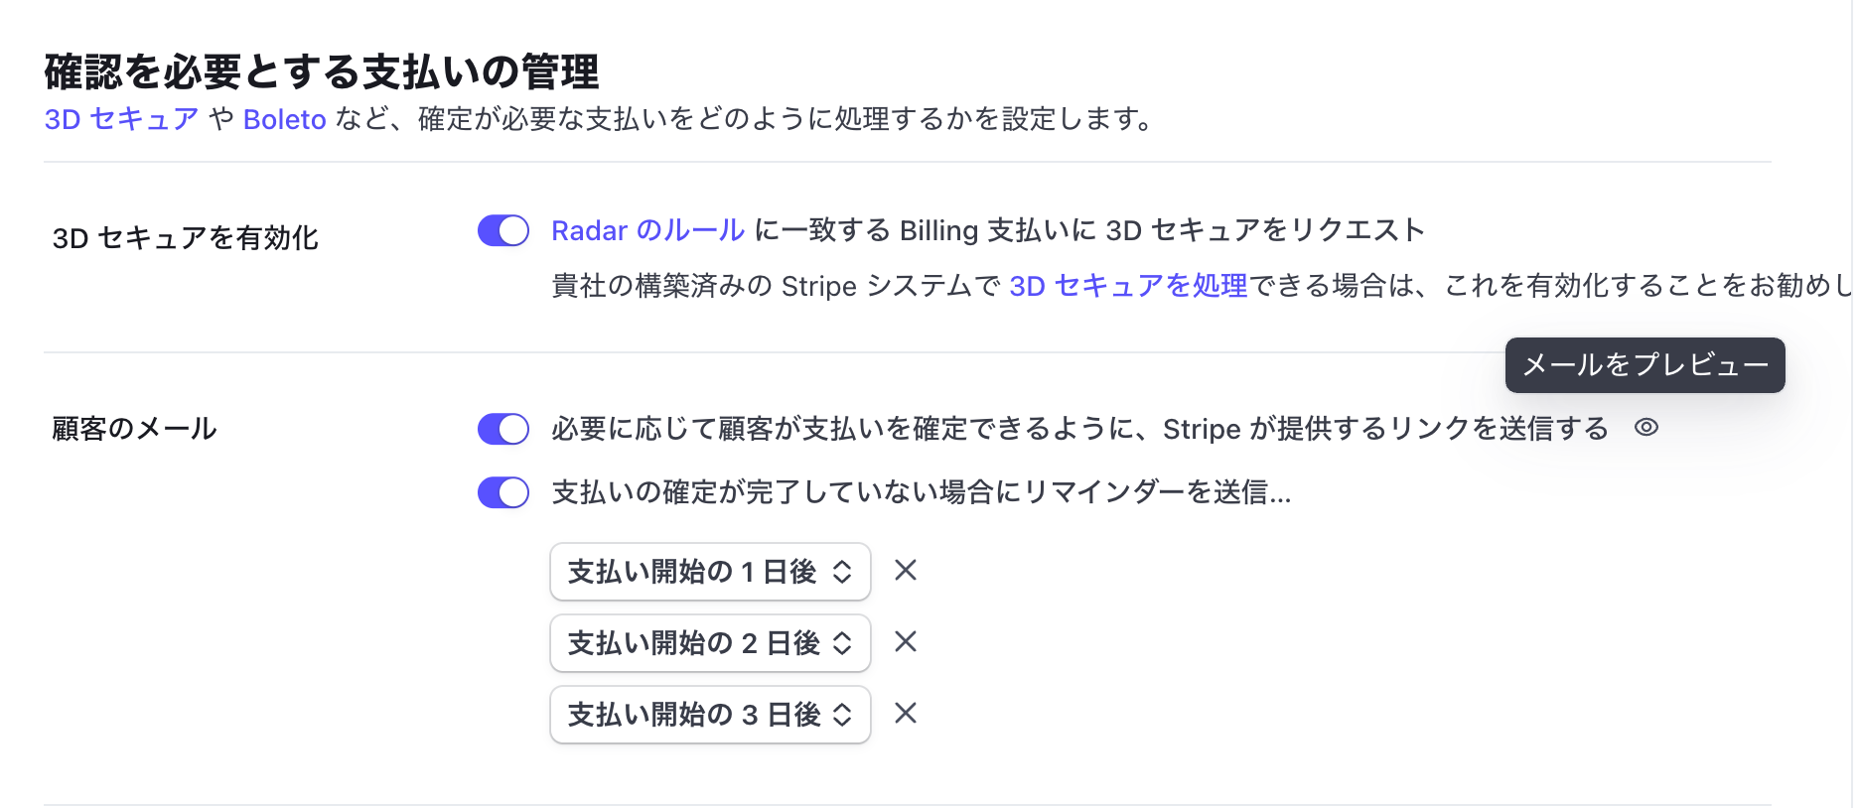Click the メールをプレビュー button

pos(1644,364)
